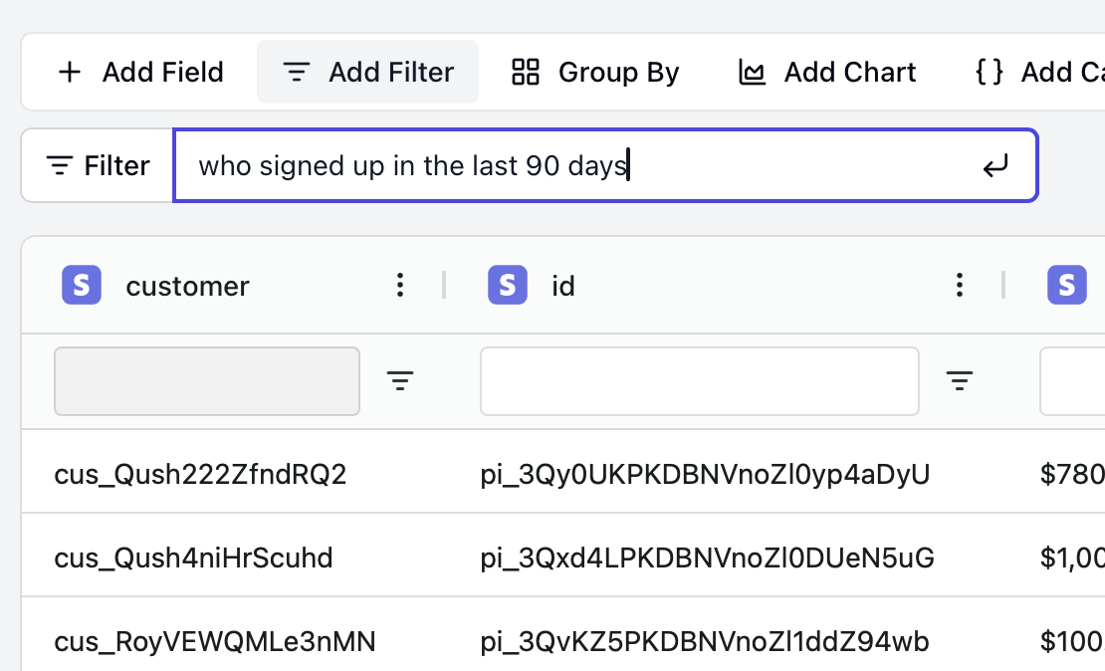Click the S type icon on the id column

coord(507,285)
